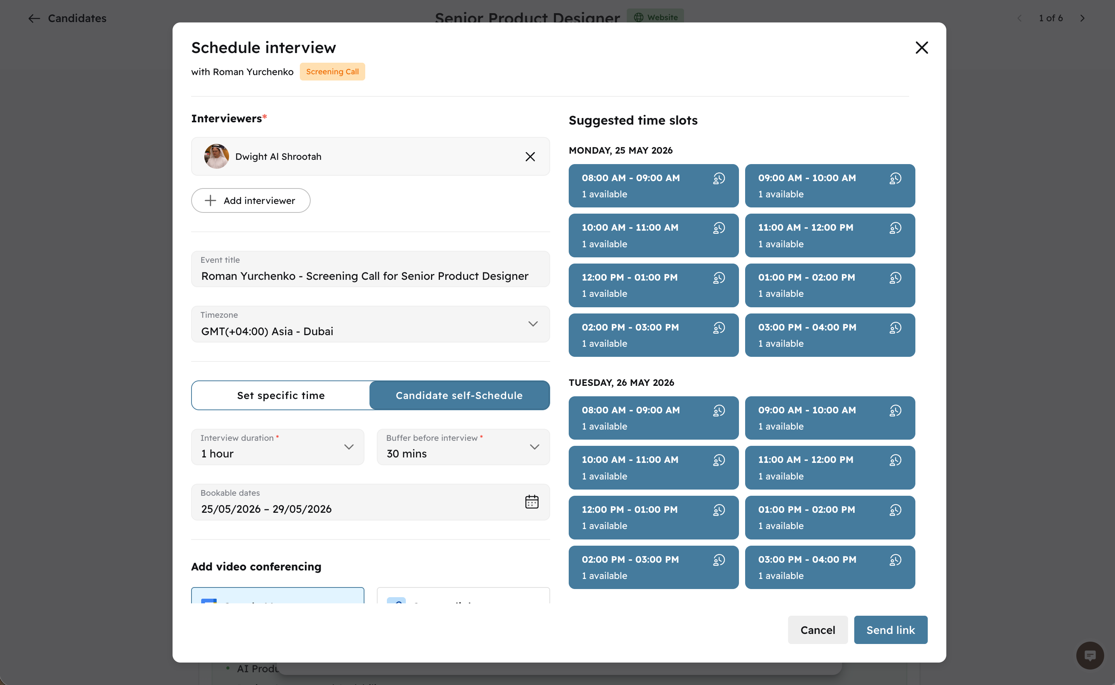Select Tuesday 03:00 PM - 04:00 PM slot
This screenshot has width=1115, height=685.
pos(830,568)
